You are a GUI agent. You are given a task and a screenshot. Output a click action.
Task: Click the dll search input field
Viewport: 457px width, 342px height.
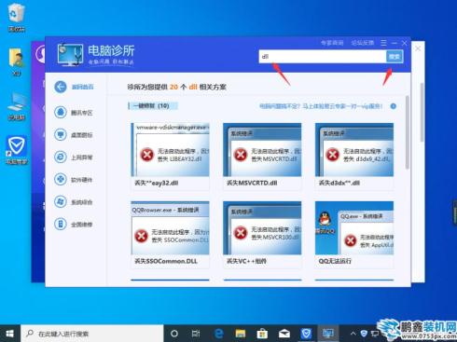coord(323,57)
